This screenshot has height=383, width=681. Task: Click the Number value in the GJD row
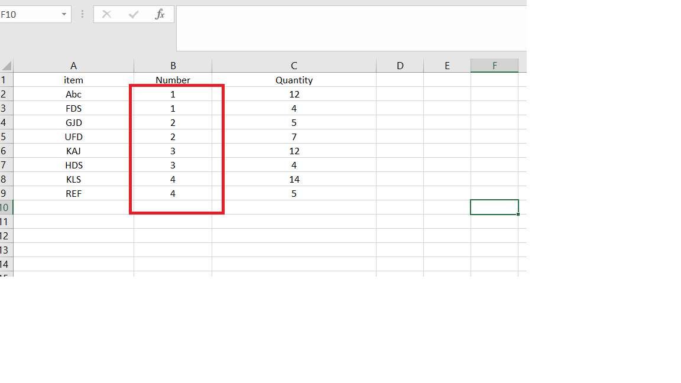click(x=173, y=122)
